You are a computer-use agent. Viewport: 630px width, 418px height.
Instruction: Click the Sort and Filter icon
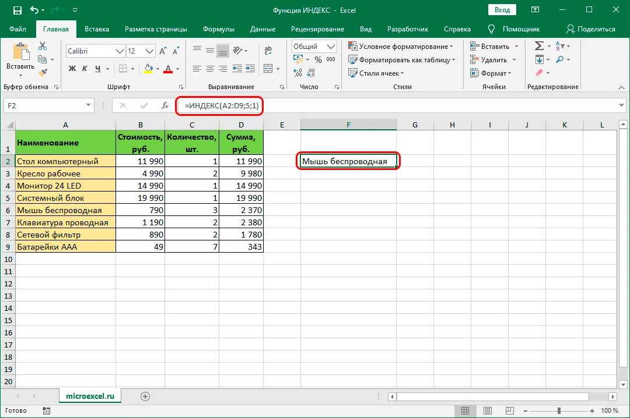point(559,46)
